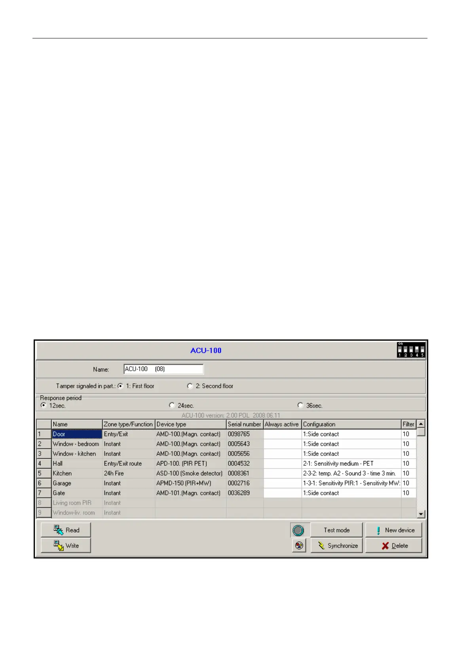The width and height of the screenshot is (471, 667).
Task: Click the Serial number column header
Action: pyautogui.click(x=245, y=424)
